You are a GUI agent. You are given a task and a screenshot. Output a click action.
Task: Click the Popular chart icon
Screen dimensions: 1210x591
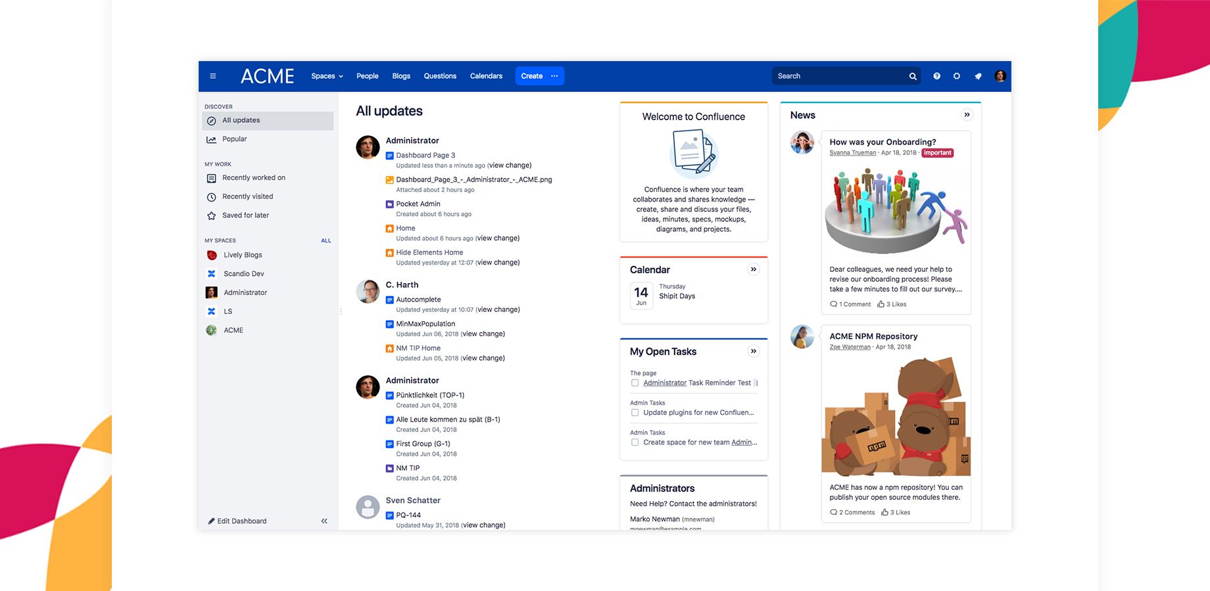[211, 139]
